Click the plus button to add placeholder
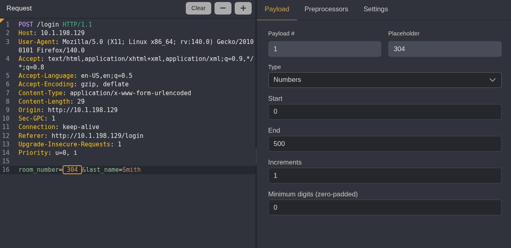Image resolution: width=511 pixels, height=248 pixels. [243, 8]
